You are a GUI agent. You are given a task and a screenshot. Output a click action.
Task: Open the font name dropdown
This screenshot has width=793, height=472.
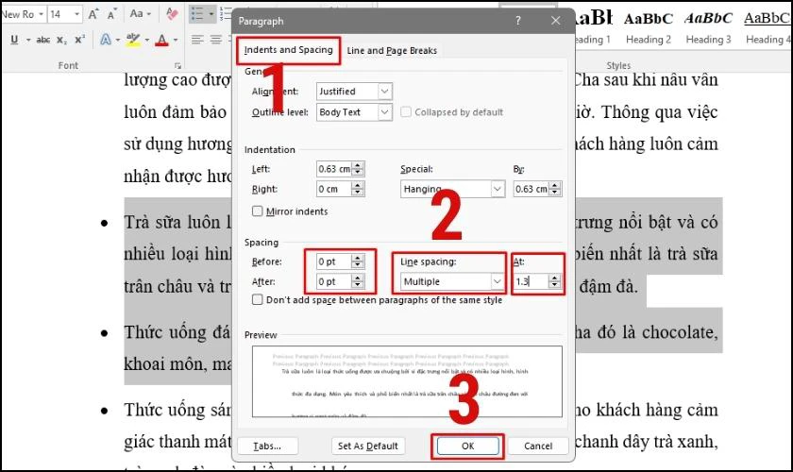[41, 13]
